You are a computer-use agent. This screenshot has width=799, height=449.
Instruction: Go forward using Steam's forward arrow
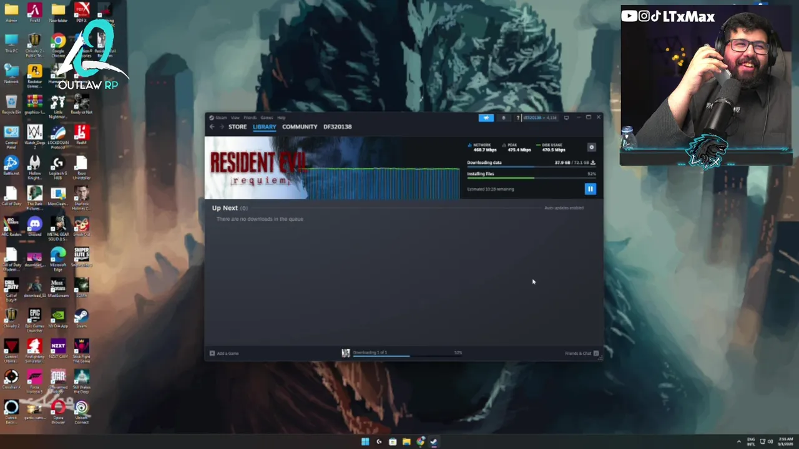(x=221, y=127)
